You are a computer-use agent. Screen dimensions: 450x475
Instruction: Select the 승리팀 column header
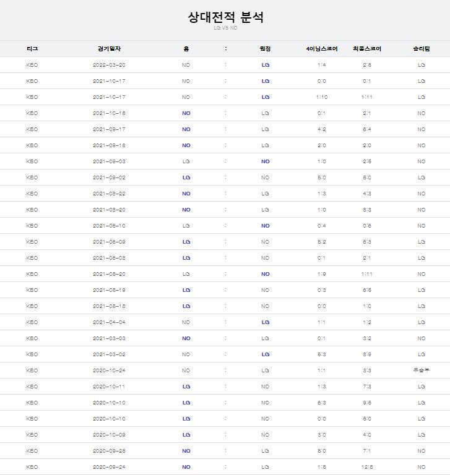pyautogui.click(x=422, y=49)
